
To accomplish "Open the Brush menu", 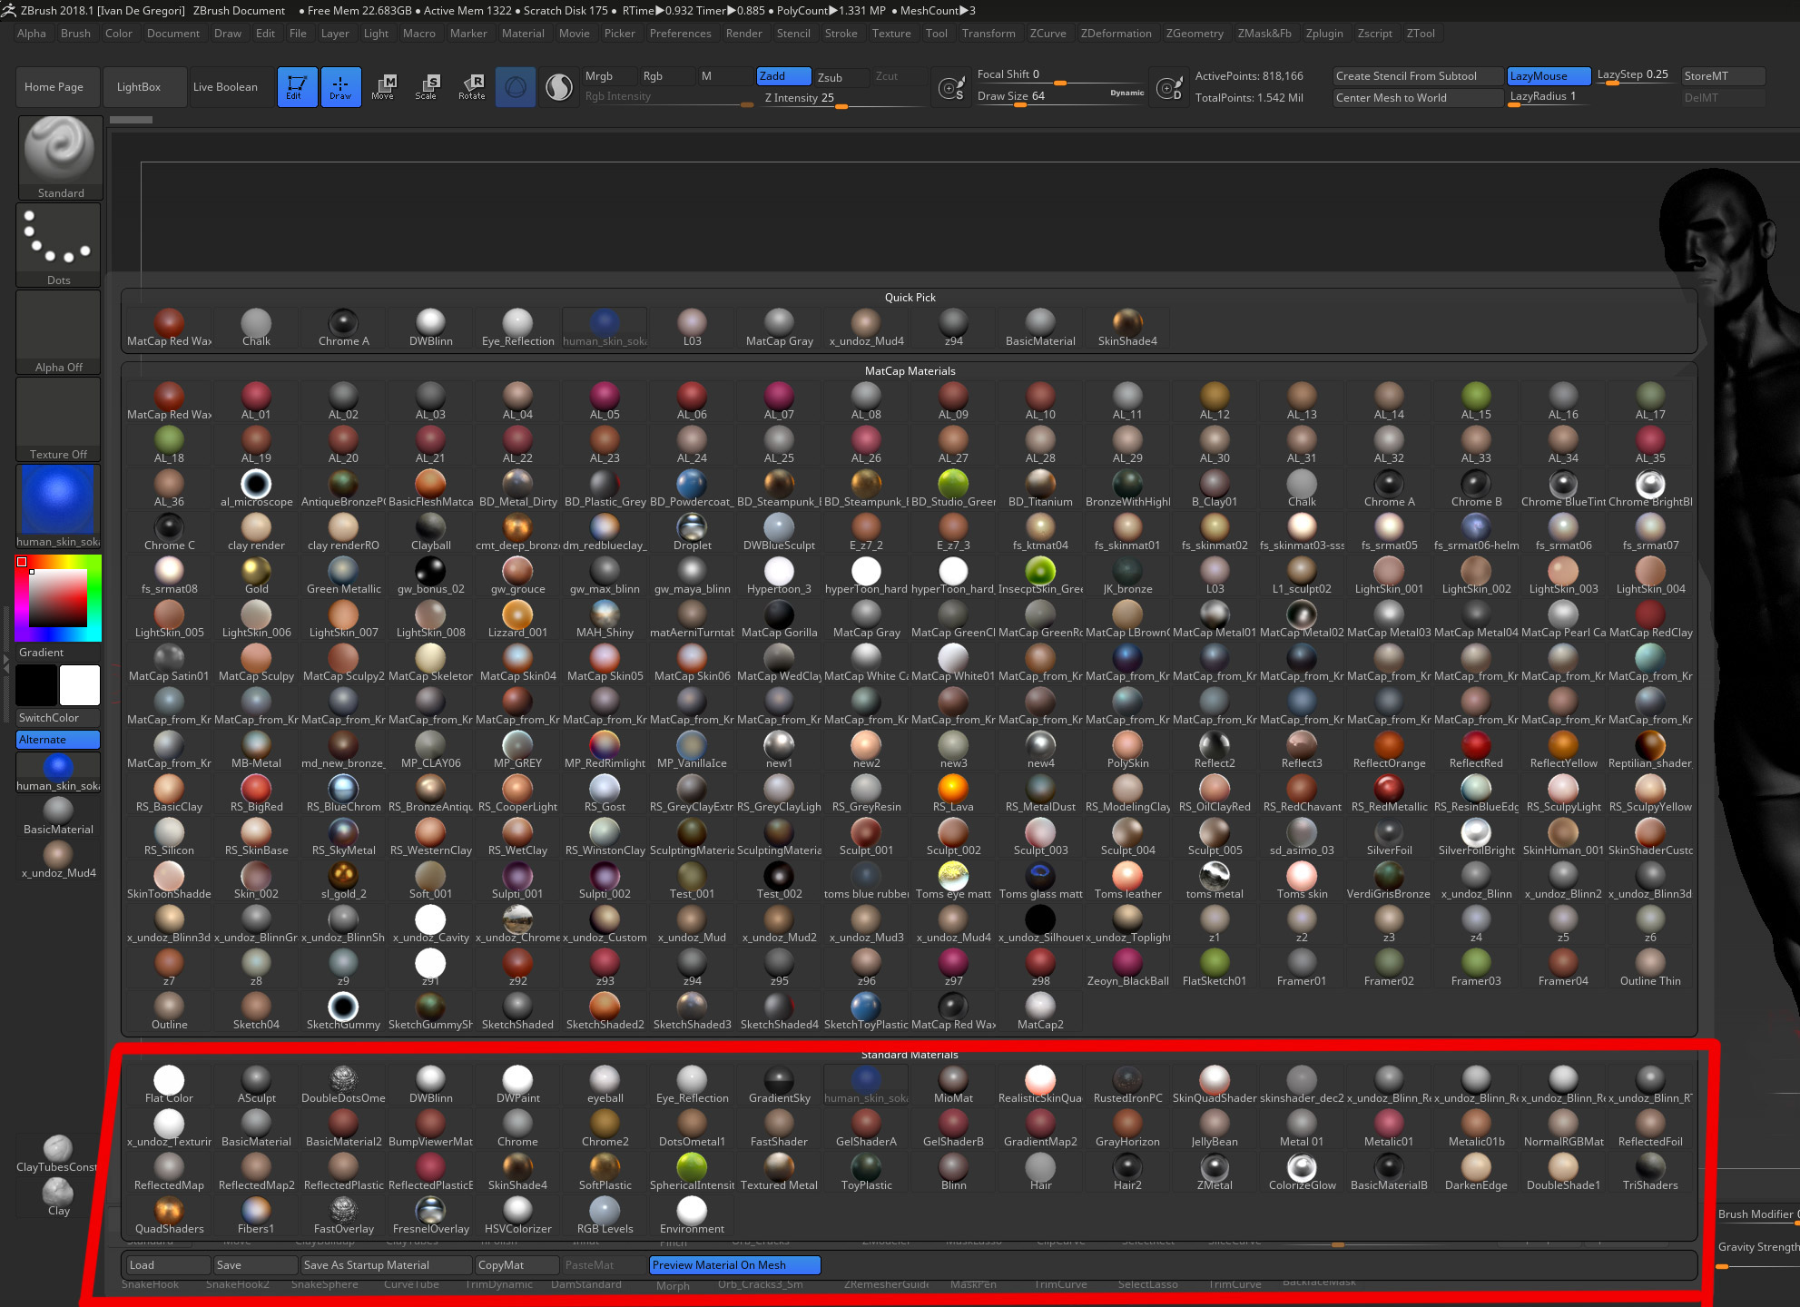I will point(75,34).
